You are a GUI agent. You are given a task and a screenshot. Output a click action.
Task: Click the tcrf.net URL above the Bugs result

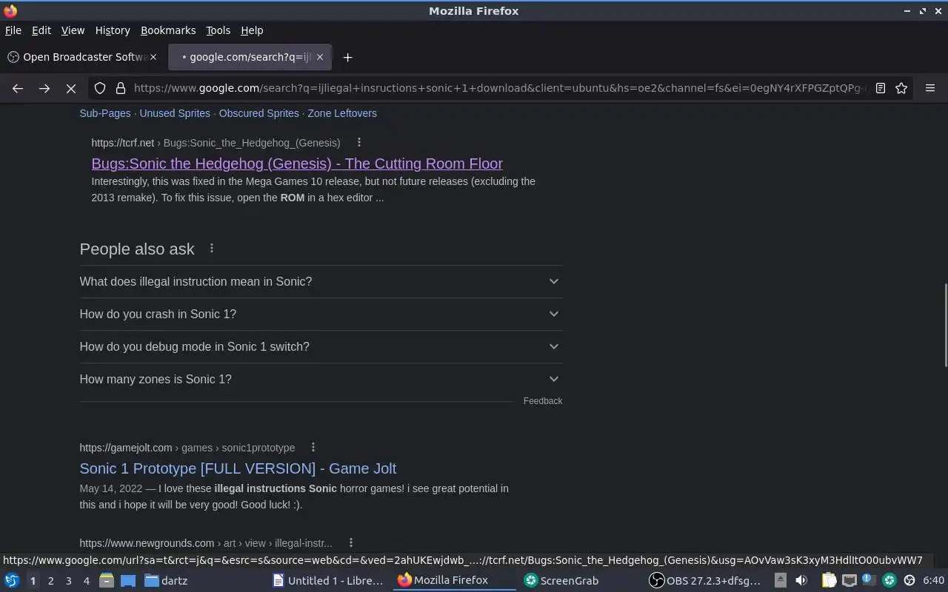coord(216,143)
